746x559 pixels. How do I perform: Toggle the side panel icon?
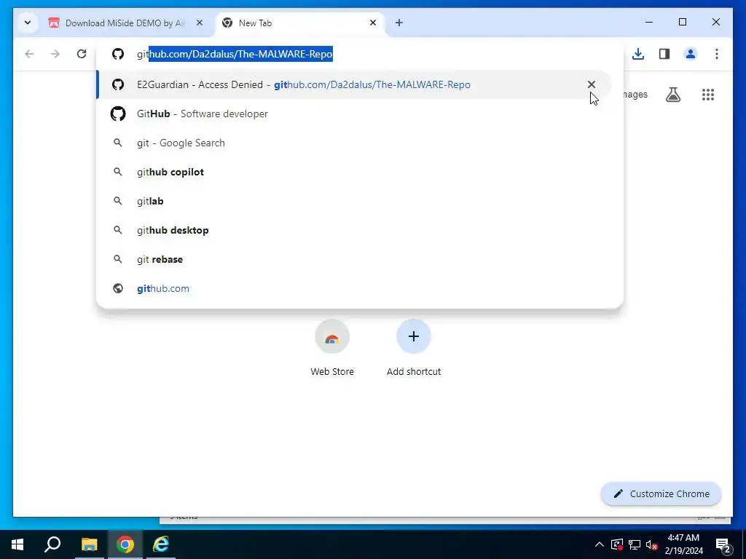(664, 54)
